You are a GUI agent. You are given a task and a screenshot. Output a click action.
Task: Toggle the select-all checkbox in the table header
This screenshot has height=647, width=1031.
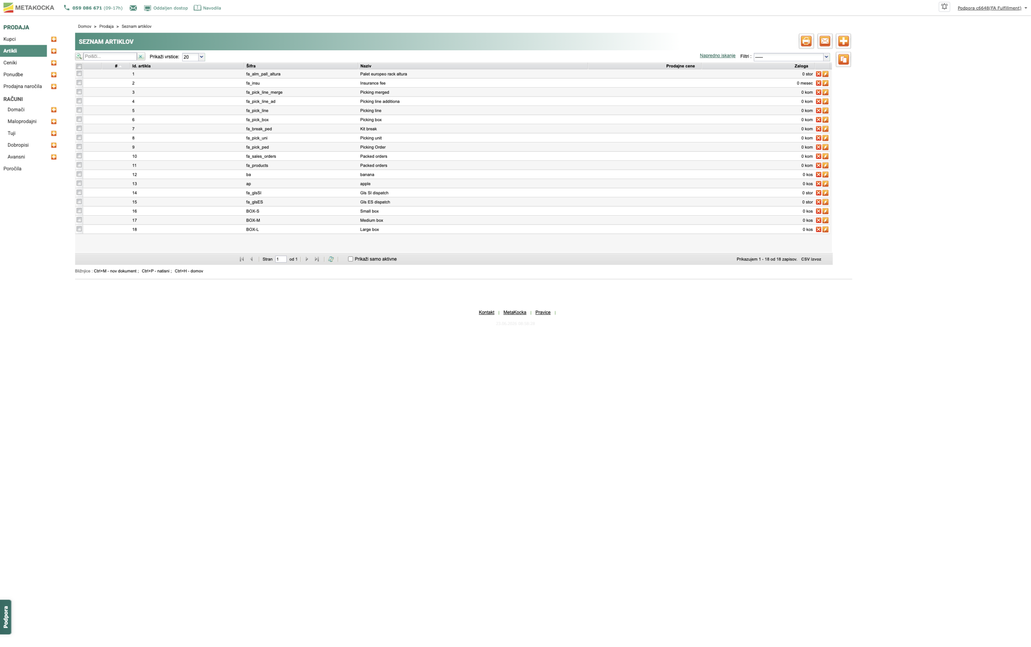[79, 66]
